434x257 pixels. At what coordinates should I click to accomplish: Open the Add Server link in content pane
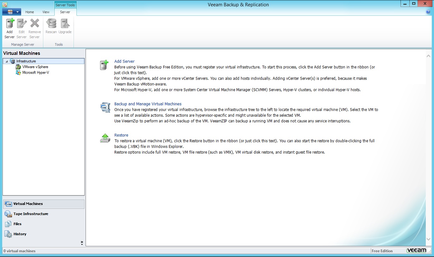124,61
